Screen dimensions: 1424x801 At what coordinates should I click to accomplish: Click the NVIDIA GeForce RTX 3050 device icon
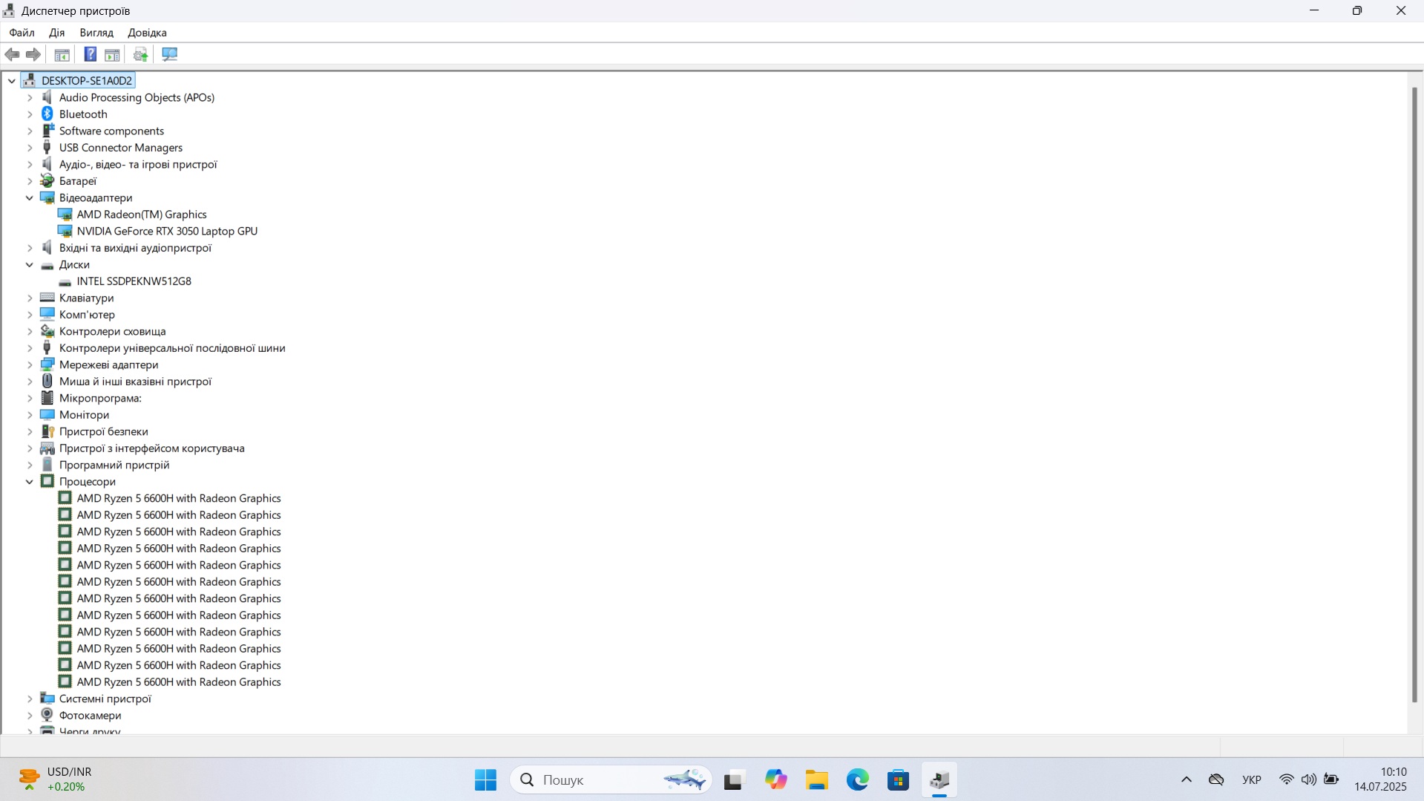[x=65, y=231]
